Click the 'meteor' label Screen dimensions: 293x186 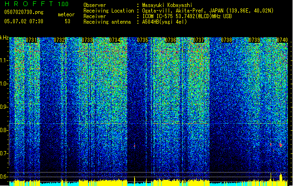[x=66, y=14]
